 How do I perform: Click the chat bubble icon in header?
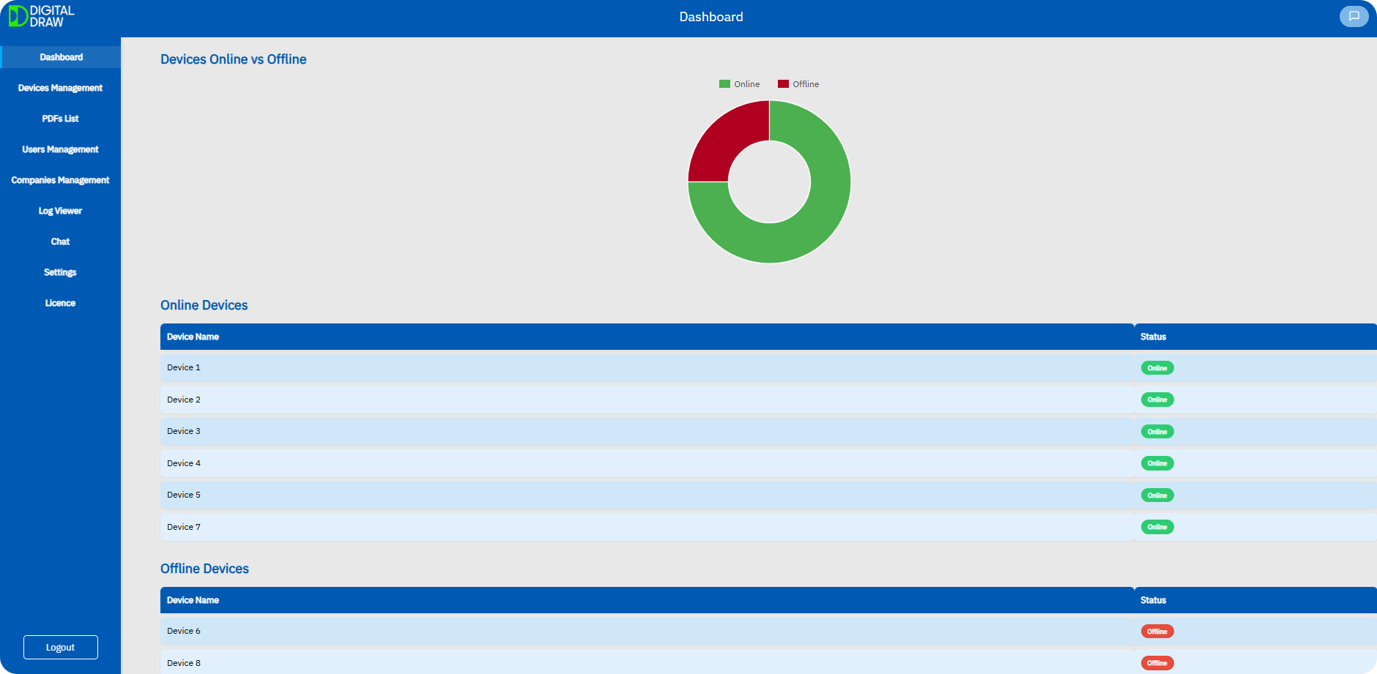coord(1354,16)
